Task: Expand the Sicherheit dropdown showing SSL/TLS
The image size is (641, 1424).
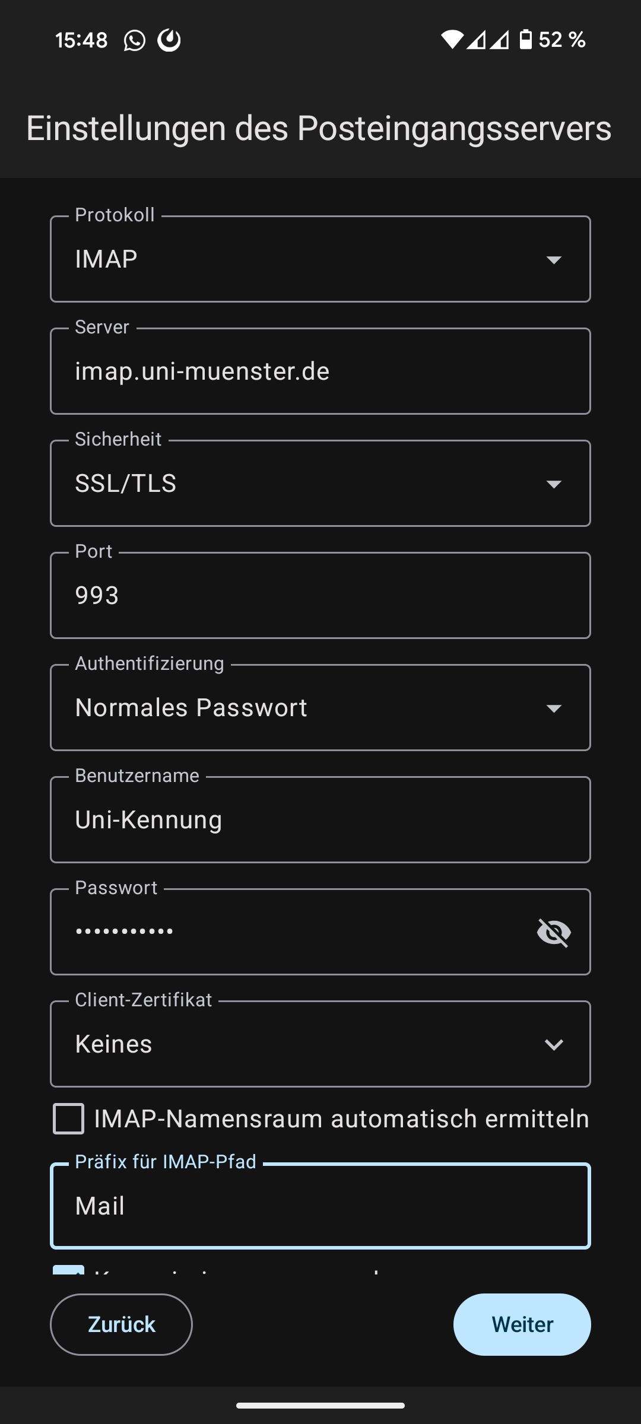Action: click(x=320, y=484)
